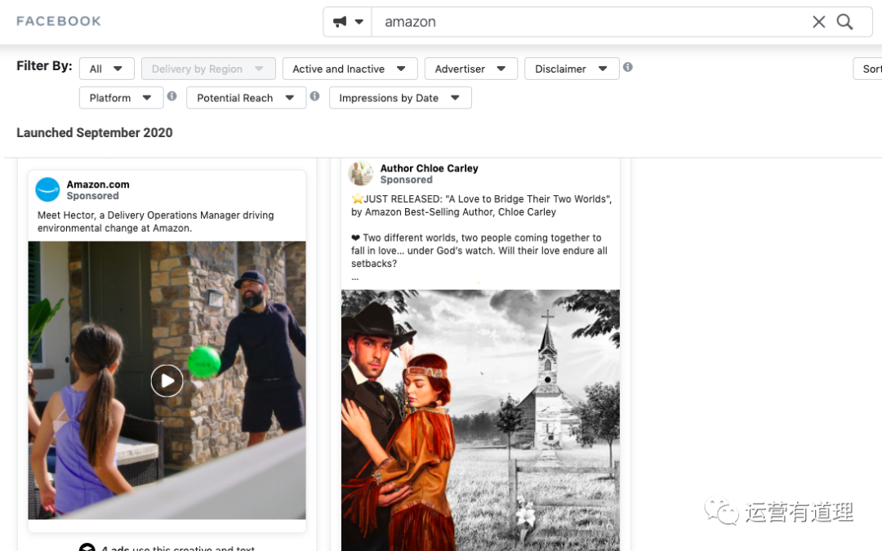Click the search magnifier icon

(844, 22)
